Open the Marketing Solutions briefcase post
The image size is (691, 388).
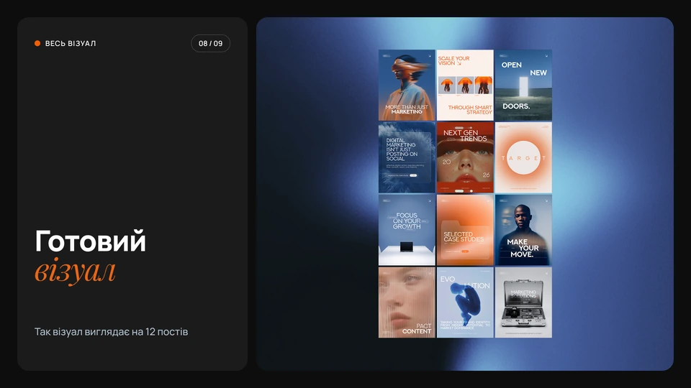pos(523,302)
